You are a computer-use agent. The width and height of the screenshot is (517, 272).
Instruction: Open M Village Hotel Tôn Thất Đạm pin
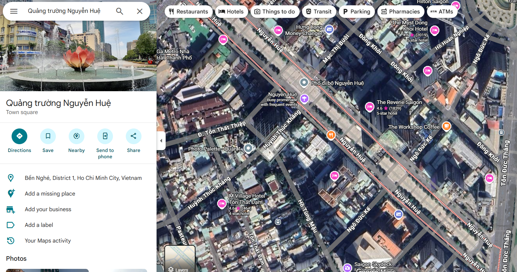click(222, 204)
